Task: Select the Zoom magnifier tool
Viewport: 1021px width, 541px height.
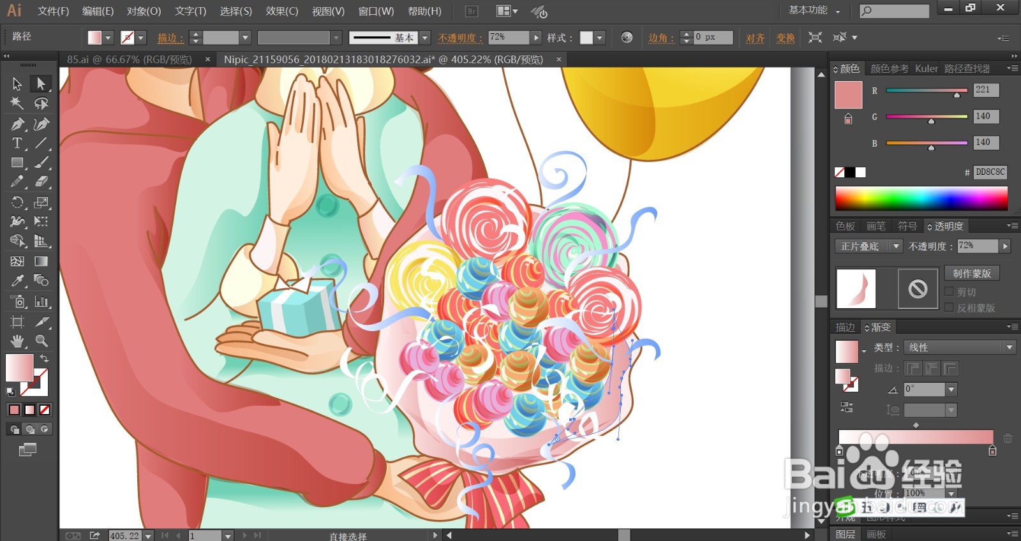Action: coord(41,341)
